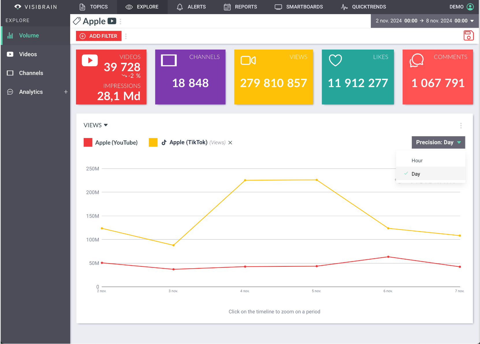Click the Add Filter button

click(x=99, y=36)
